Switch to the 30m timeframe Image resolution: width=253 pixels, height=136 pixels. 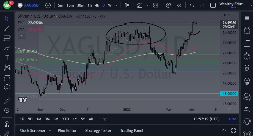(81, 5)
